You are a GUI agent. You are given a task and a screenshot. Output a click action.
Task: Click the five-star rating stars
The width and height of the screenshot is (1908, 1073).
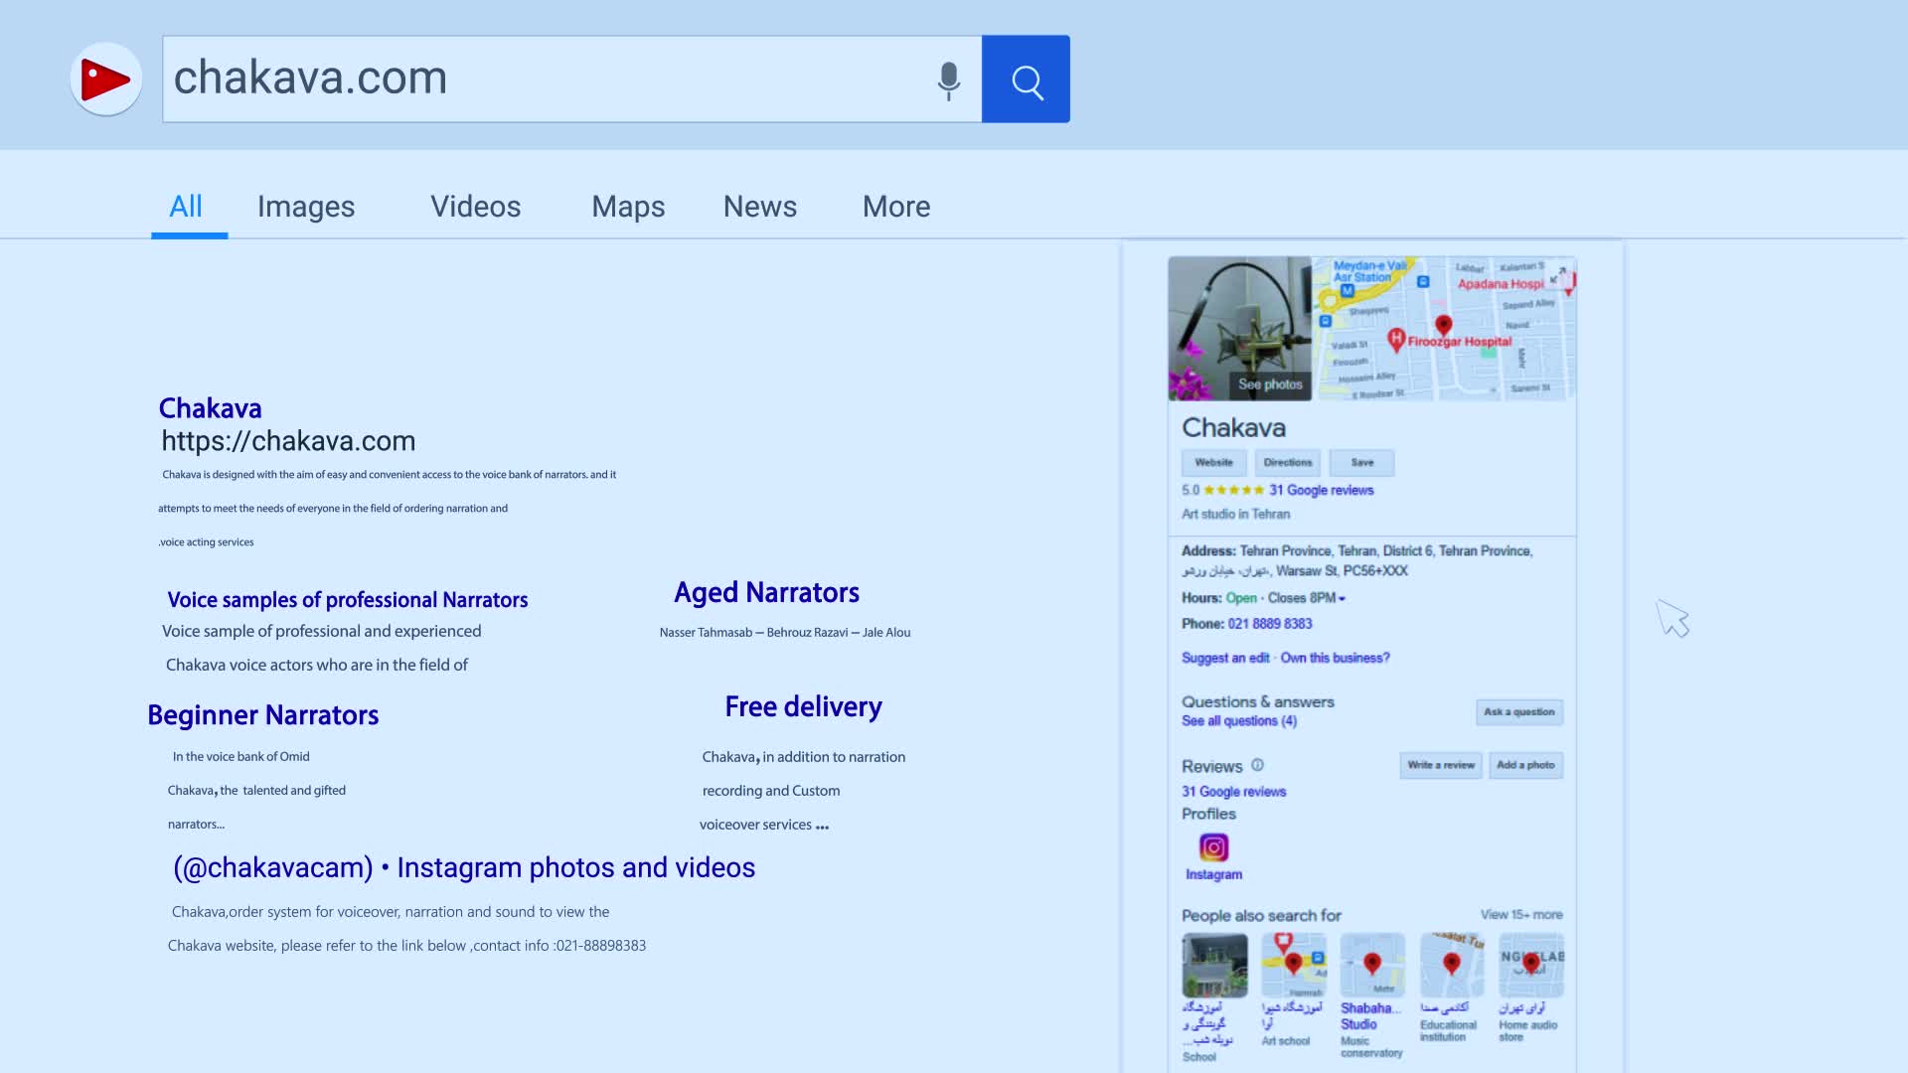pos(1233,491)
